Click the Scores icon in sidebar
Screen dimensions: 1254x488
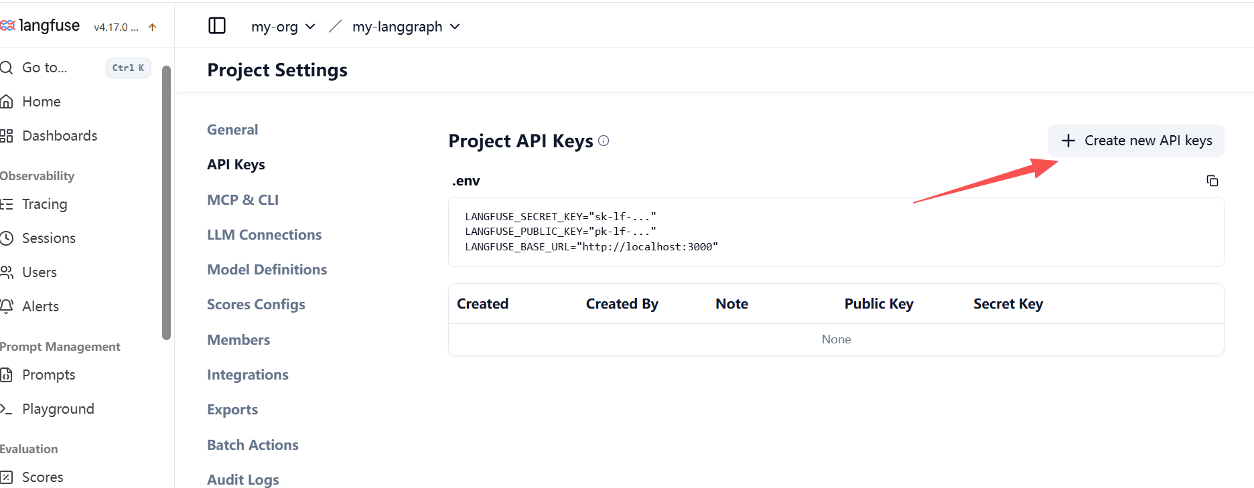point(7,477)
